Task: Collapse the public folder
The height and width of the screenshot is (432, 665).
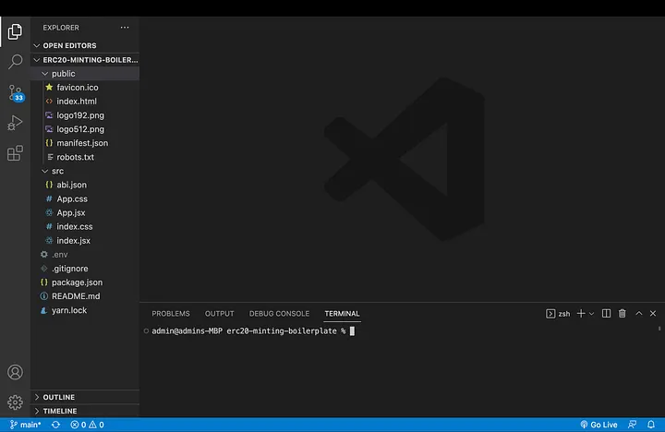Action: (63, 74)
